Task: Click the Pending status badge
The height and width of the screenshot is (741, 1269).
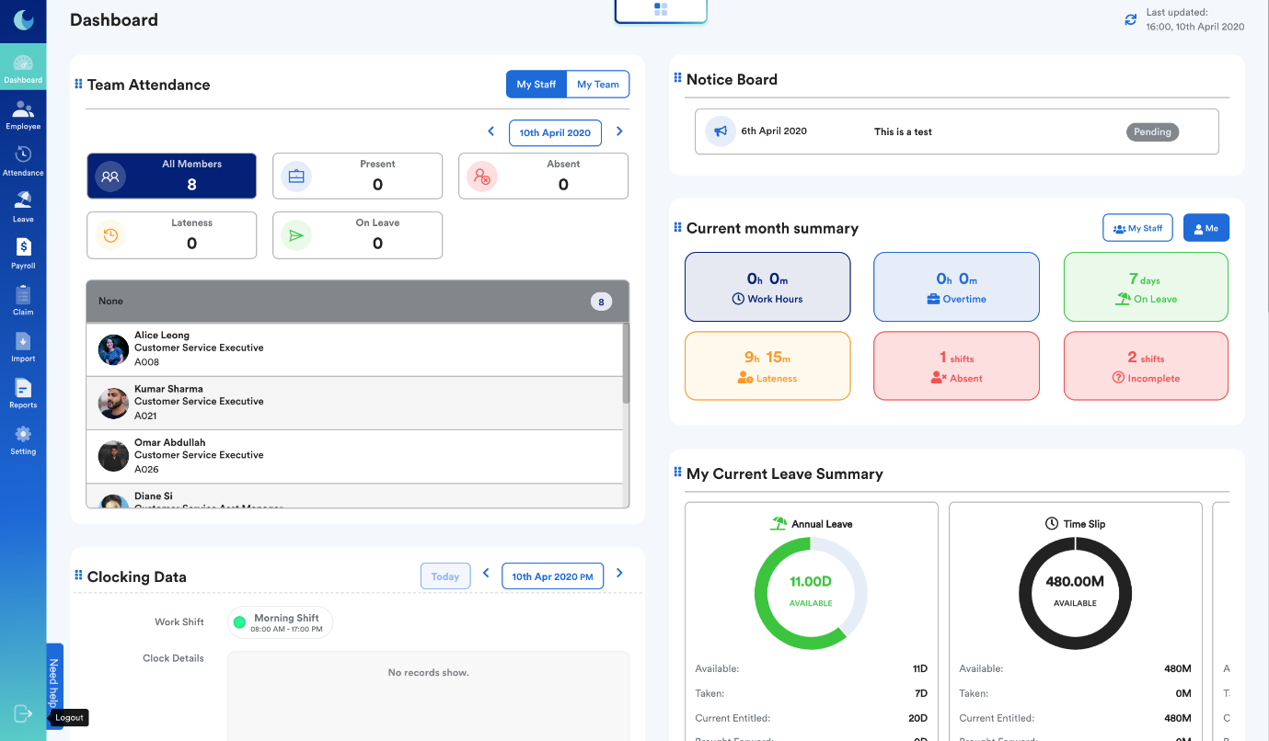Action: [x=1152, y=131]
